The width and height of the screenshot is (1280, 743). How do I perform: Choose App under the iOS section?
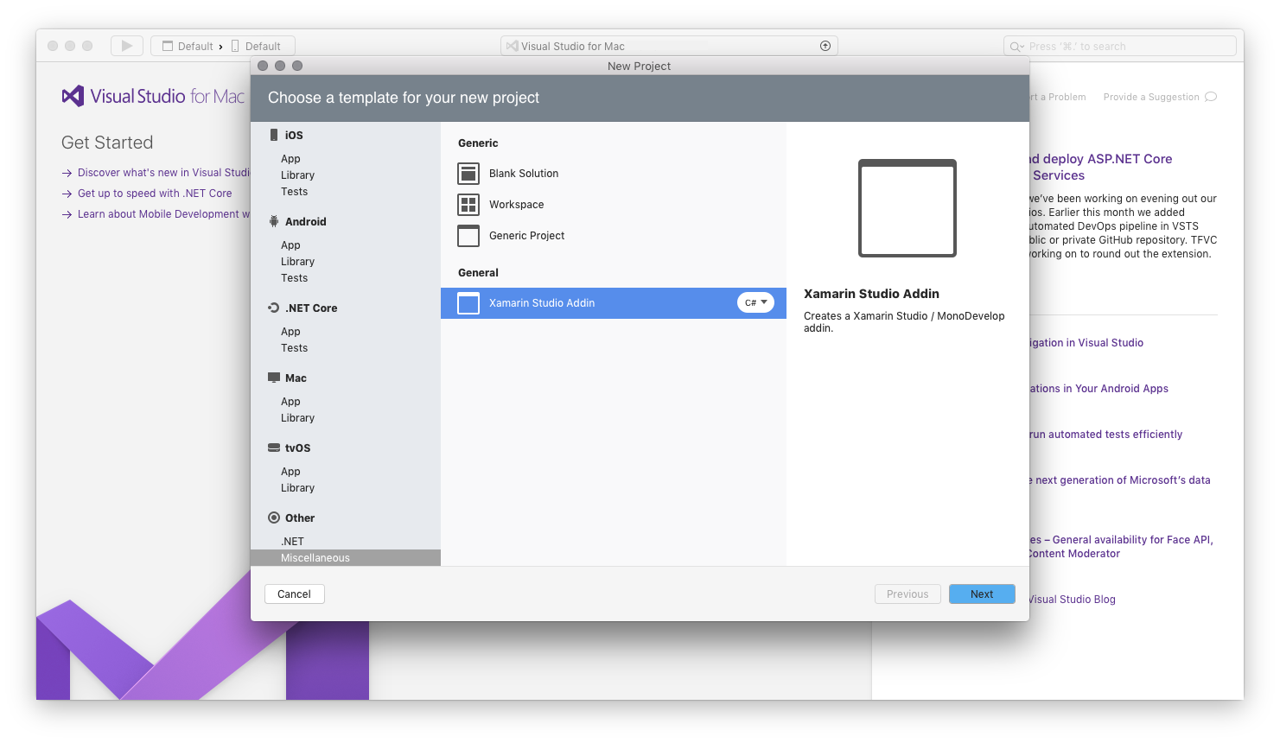coord(290,159)
